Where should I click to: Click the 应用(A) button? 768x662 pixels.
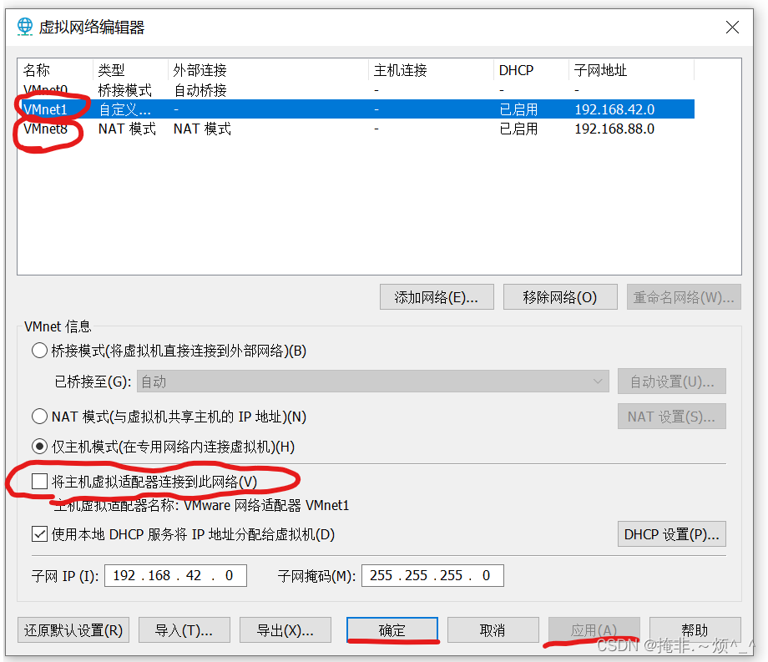(x=594, y=629)
